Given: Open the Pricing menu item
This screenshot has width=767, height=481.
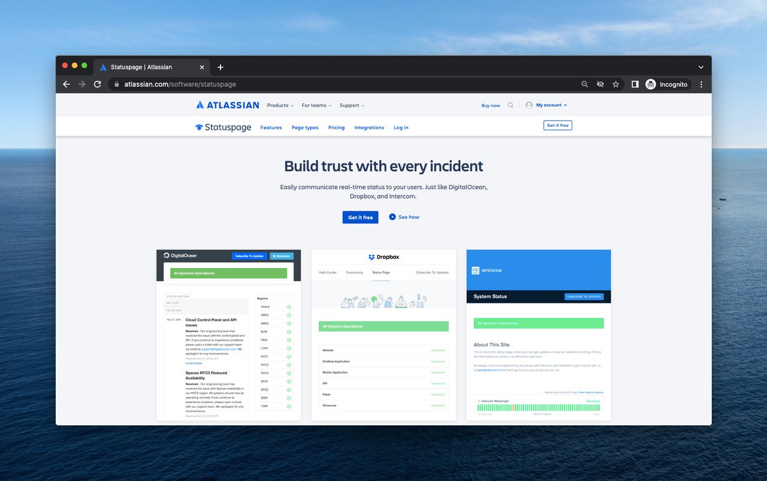Looking at the screenshot, I should (x=336, y=127).
